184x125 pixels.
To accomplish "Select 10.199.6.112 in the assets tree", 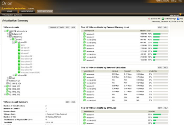I will tap(14, 92).
